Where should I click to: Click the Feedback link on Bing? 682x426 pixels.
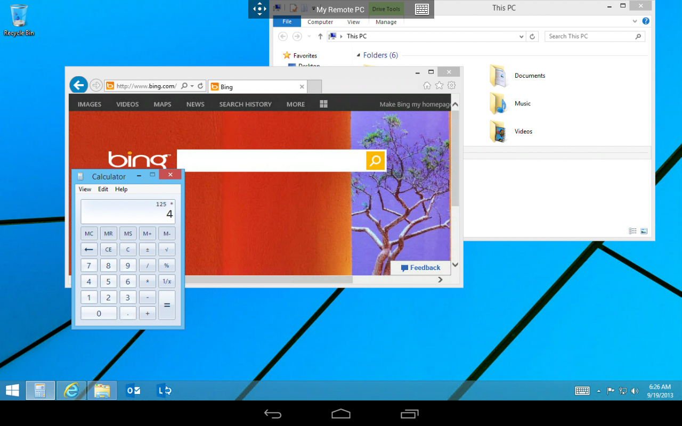(x=420, y=267)
